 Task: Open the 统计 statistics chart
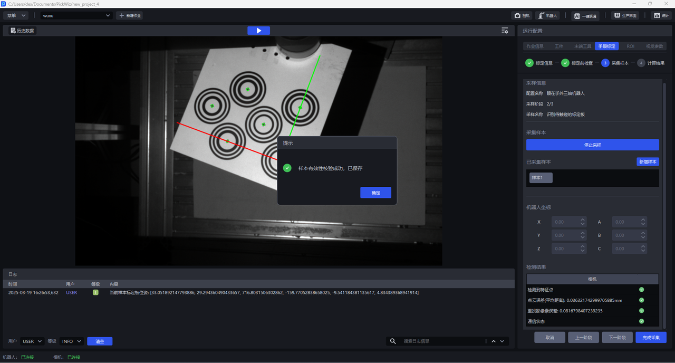point(661,16)
